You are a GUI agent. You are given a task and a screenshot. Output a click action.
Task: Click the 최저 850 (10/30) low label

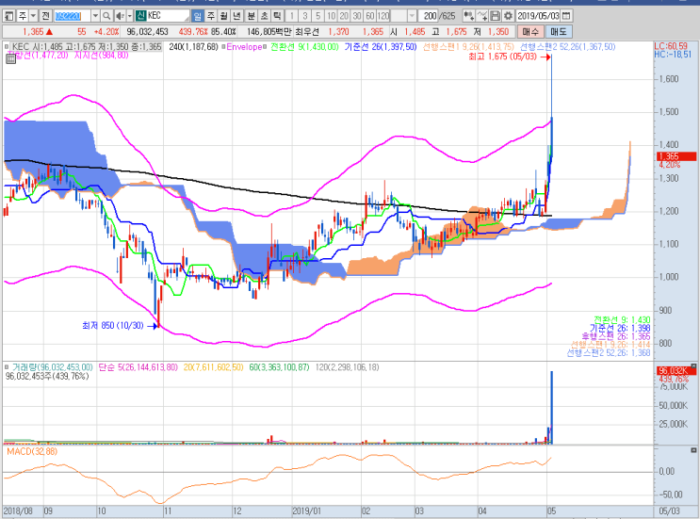[x=113, y=326]
